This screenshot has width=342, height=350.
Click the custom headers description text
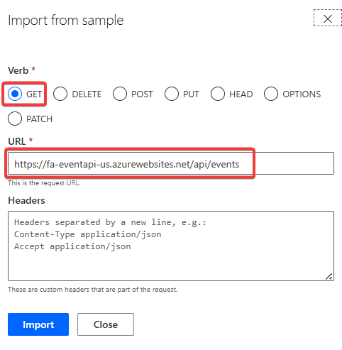92,290
